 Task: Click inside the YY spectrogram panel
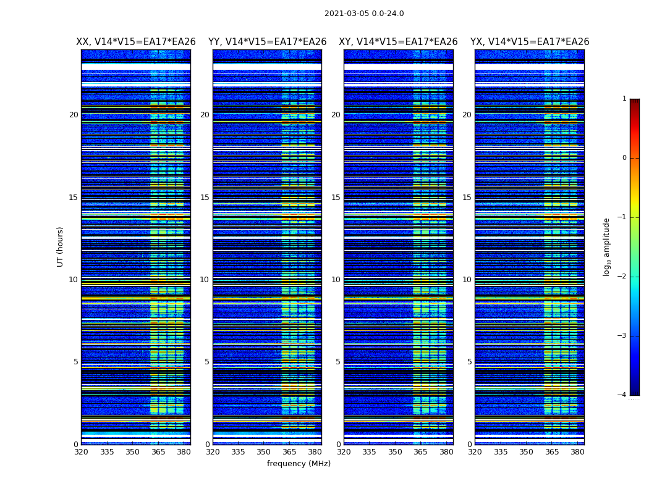pyautogui.click(x=267, y=247)
